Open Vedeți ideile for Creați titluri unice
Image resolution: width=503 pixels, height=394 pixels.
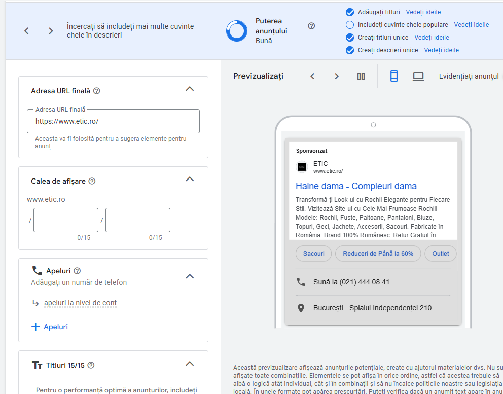click(x=432, y=38)
